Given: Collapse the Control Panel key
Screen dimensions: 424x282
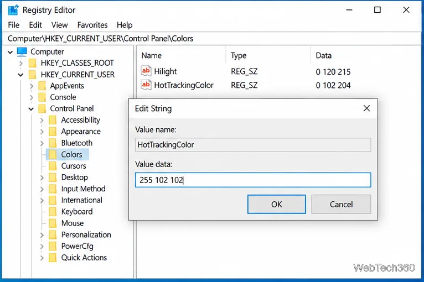Looking at the screenshot, I should (x=32, y=109).
